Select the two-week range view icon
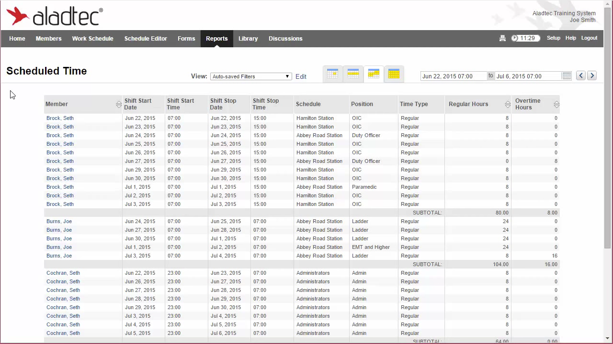This screenshot has width=613, height=344. coord(374,74)
